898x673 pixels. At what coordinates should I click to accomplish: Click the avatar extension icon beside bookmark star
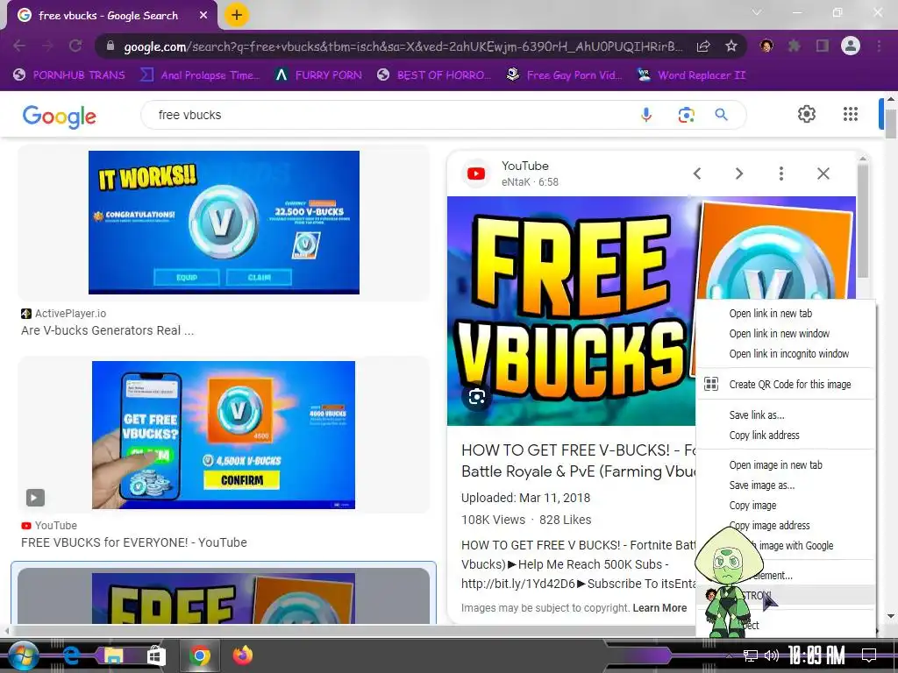(766, 46)
